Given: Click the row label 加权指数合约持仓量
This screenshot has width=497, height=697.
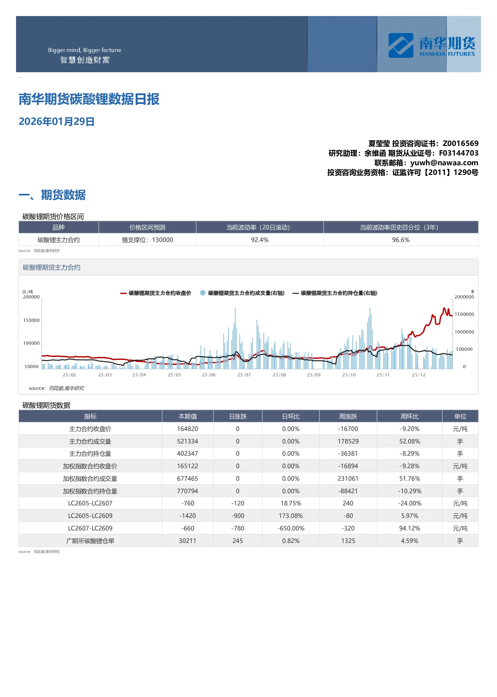Looking at the screenshot, I should click(x=90, y=491).
